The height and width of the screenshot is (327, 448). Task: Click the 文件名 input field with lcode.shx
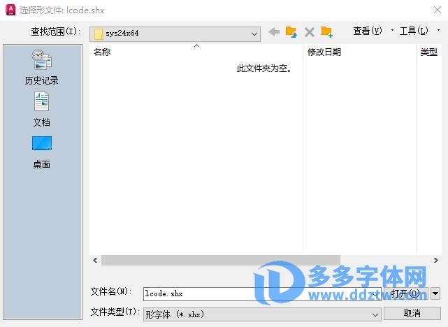(196, 294)
